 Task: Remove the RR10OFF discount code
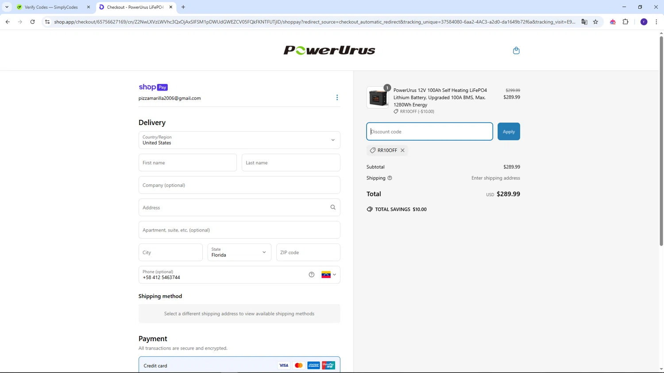(x=402, y=150)
